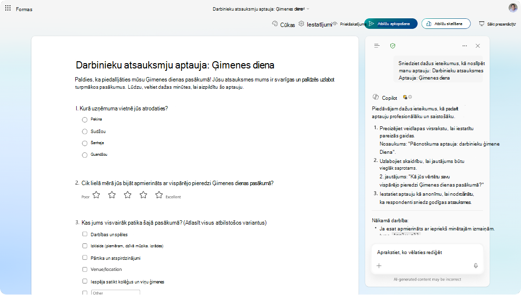Click the green shield protection icon
The image size is (521, 295).
tap(393, 46)
